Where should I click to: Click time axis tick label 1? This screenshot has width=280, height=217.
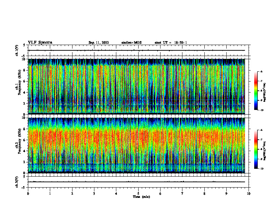click(x=50, y=194)
